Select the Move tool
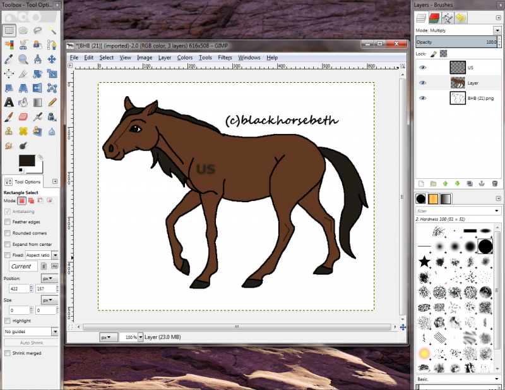The height and width of the screenshot is (390, 505). pyautogui.click(x=52, y=59)
